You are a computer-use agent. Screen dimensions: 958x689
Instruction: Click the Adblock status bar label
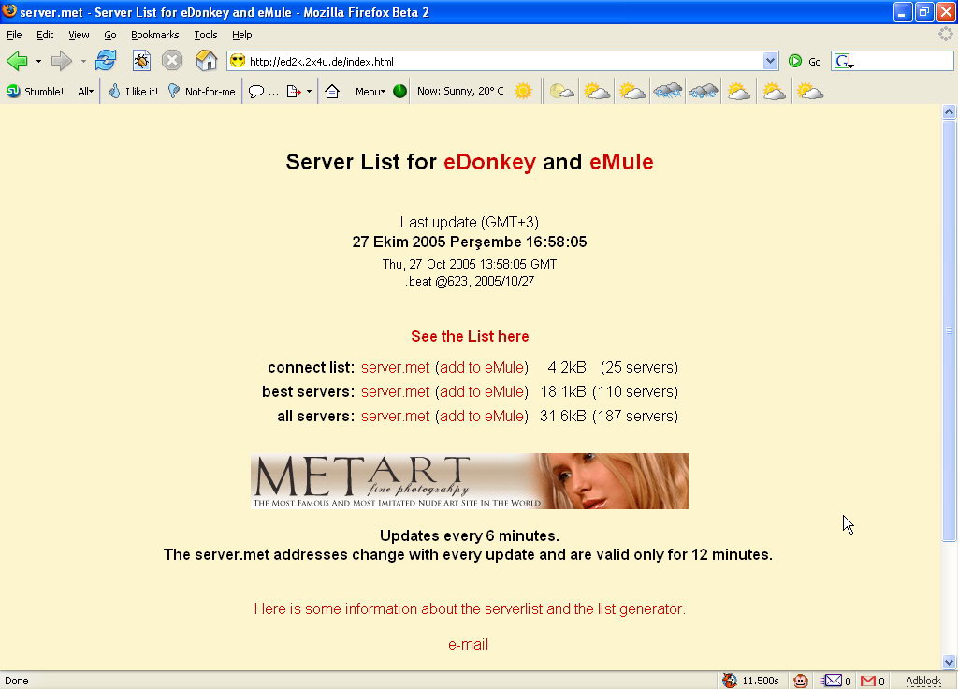click(x=923, y=681)
